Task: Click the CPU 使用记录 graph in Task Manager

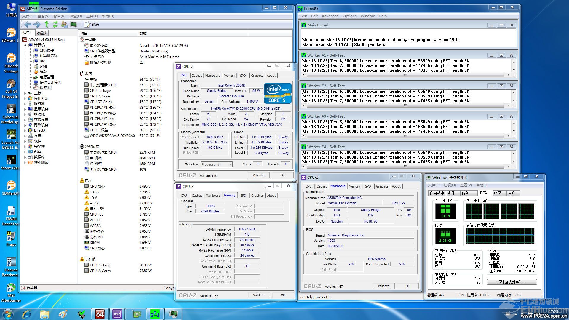Action: (500, 211)
